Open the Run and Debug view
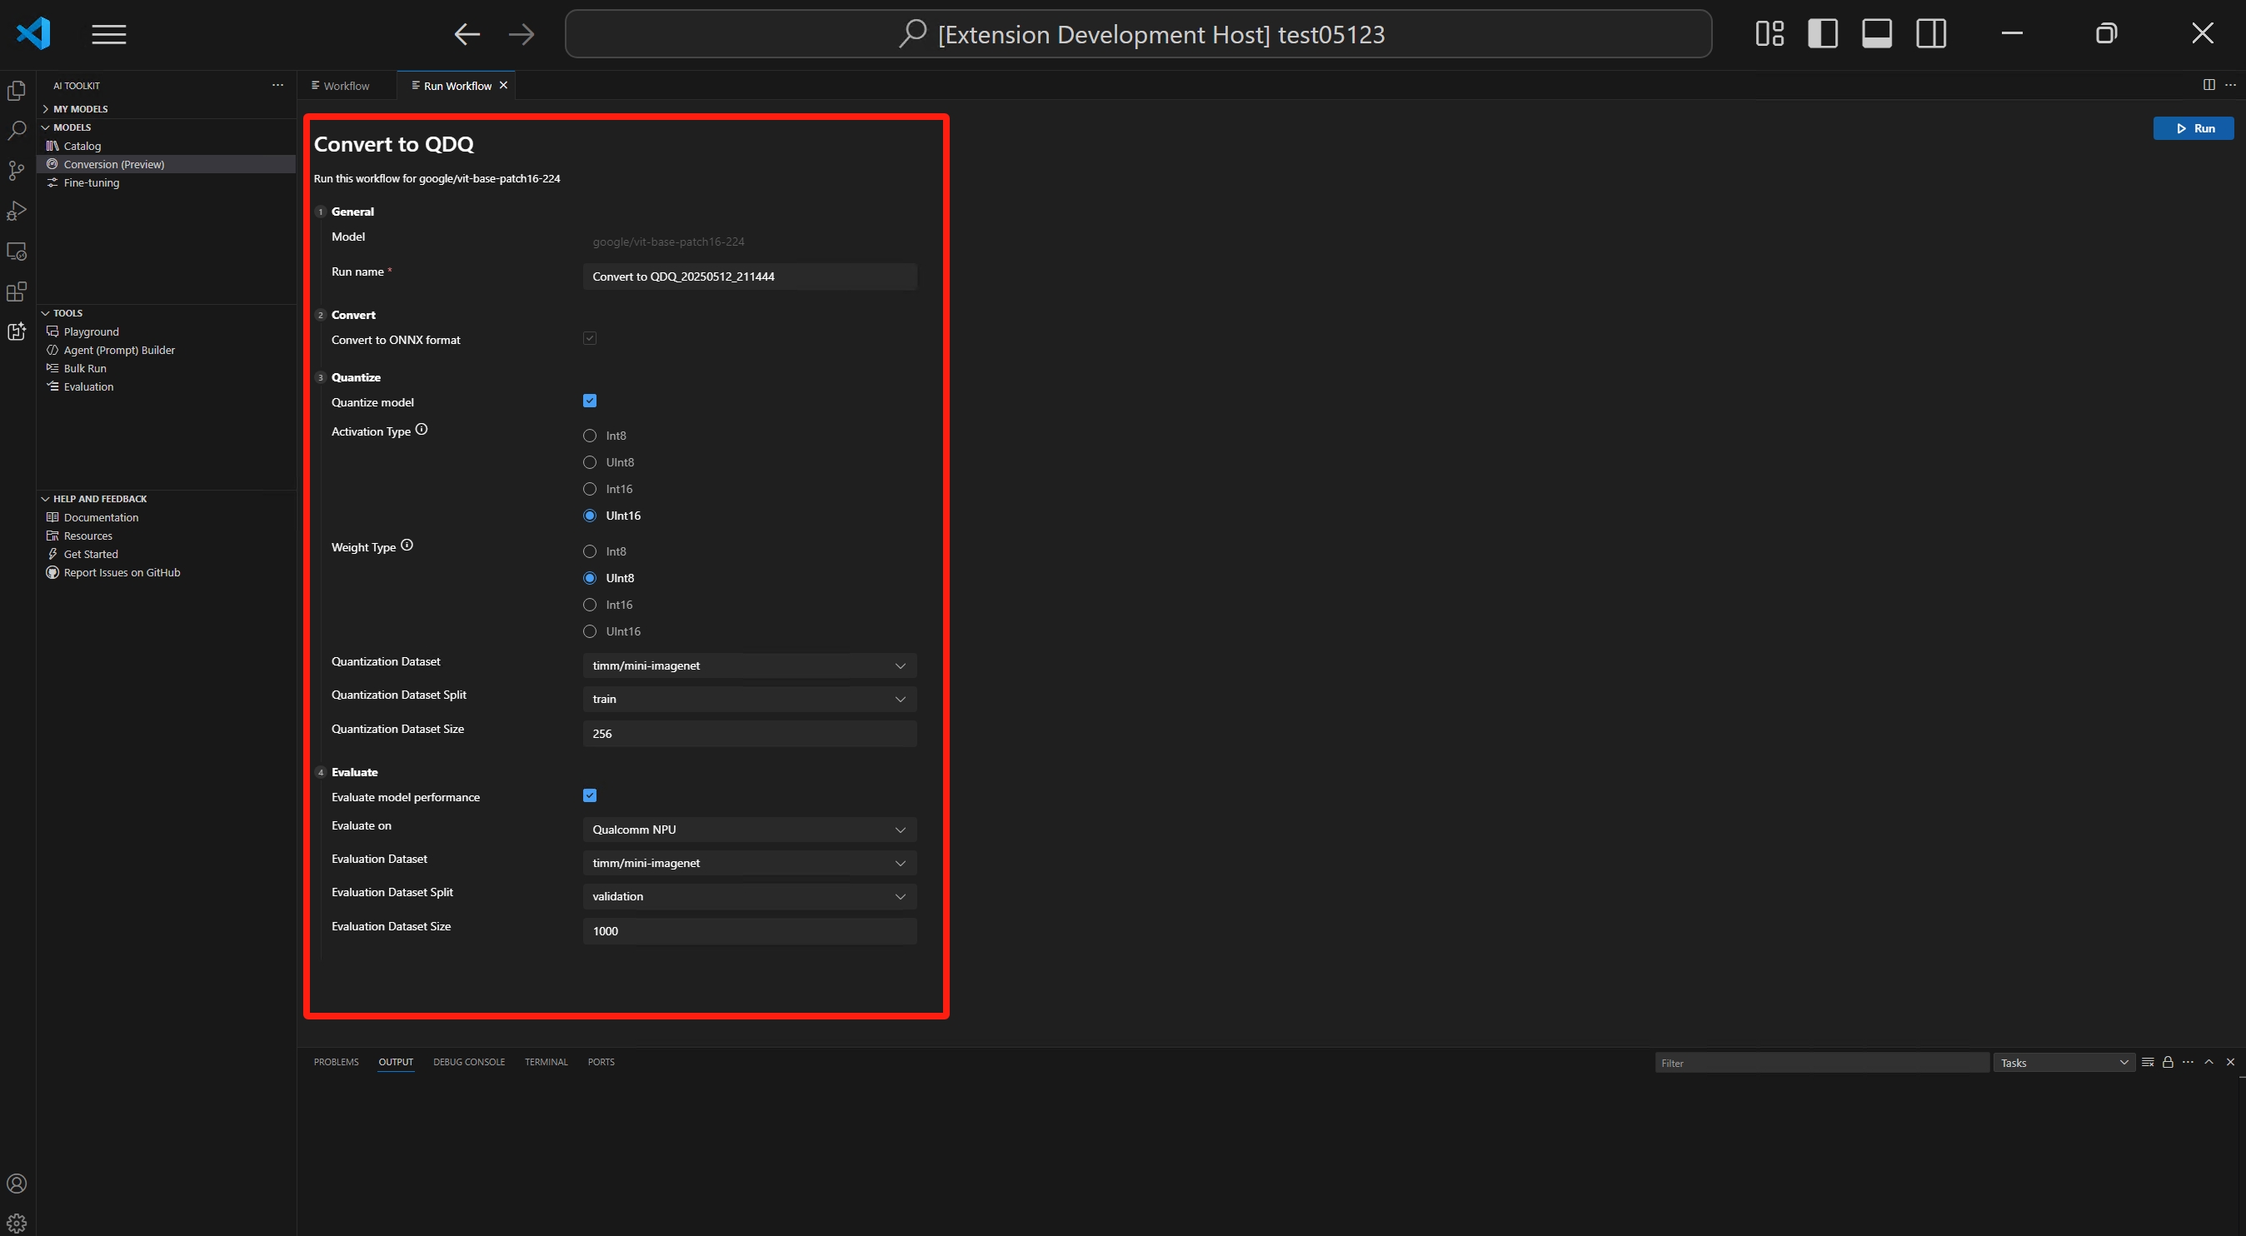The image size is (2246, 1236). tap(17, 211)
